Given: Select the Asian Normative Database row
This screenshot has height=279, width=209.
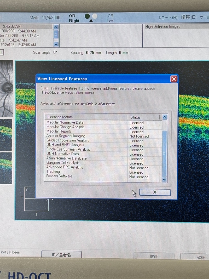Looking at the screenshot, I should point(103,158).
